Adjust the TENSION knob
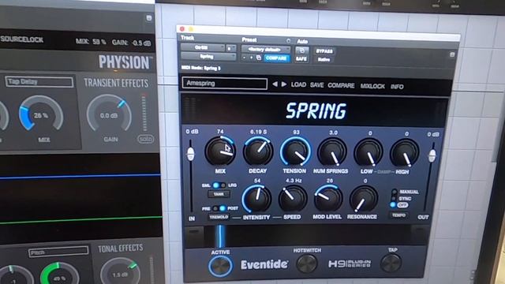The width and height of the screenshot is (505, 284). (295, 152)
